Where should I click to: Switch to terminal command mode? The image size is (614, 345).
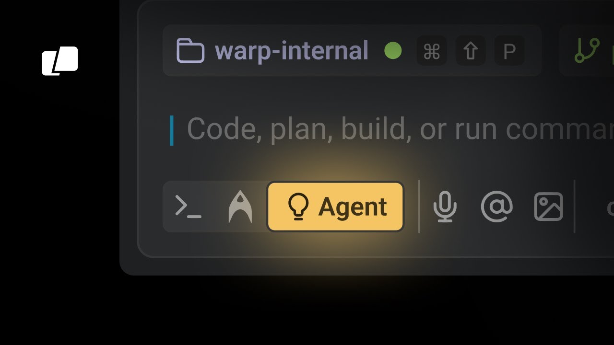[x=189, y=207]
